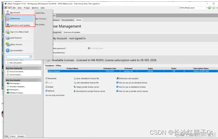
Task: Click the standalone license help icon
Action: tap(117, 87)
